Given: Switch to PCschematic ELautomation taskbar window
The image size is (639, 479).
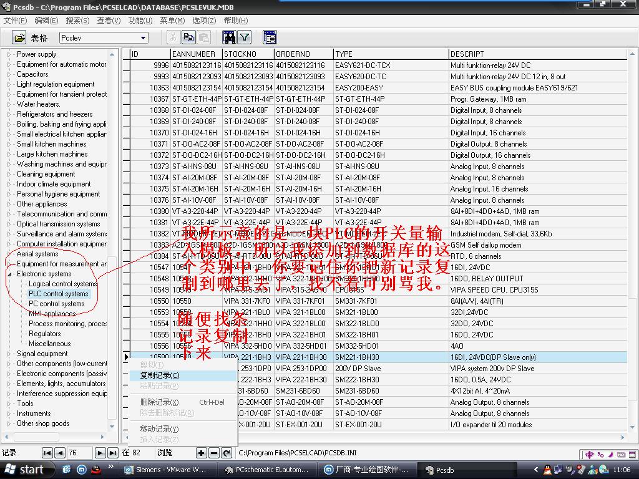Looking at the screenshot, I should (267, 470).
